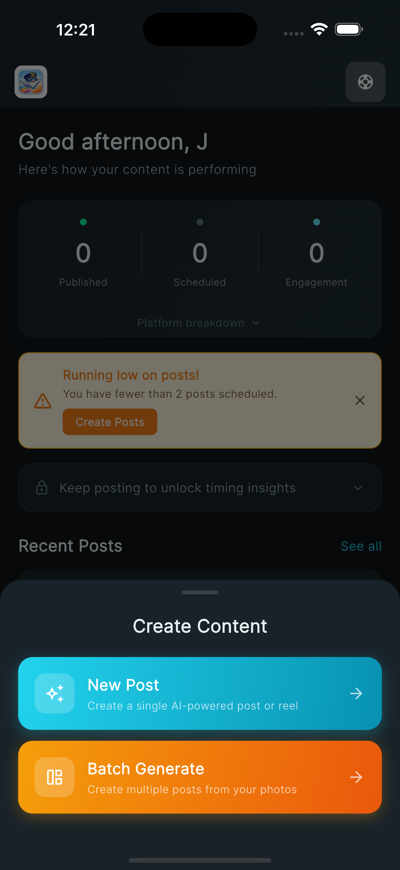Dismiss the Running low on posts alert
The height and width of the screenshot is (870, 400).
point(360,400)
